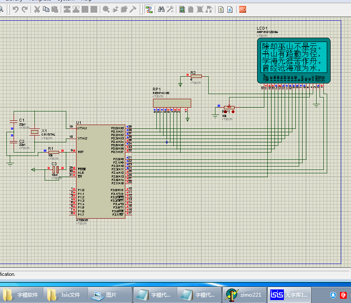Screen dimensions: 351x303
Task: Switch to the 图片 taskbar window
Action: pyautogui.click(x=110, y=295)
